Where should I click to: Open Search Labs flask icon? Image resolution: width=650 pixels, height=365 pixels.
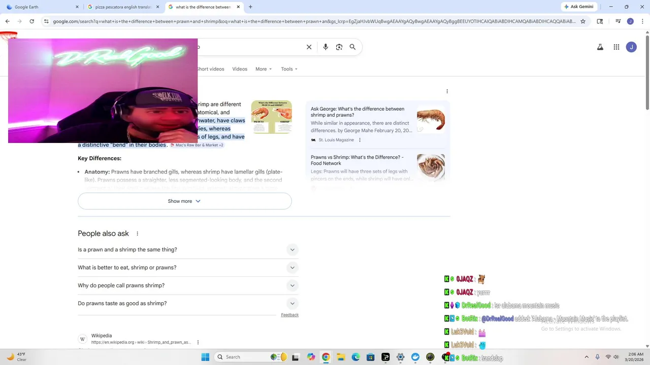[x=600, y=47]
